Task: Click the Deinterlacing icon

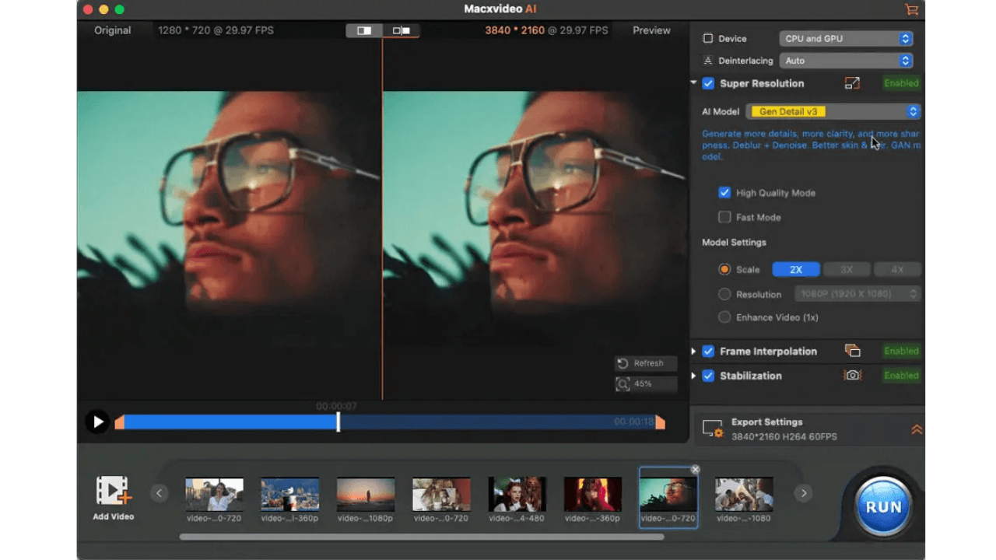Action: point(707,60)
